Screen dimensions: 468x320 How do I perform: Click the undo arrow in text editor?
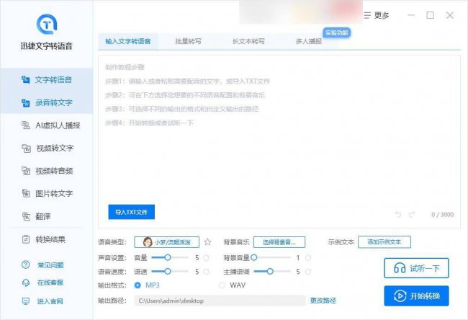coord(398,215)
